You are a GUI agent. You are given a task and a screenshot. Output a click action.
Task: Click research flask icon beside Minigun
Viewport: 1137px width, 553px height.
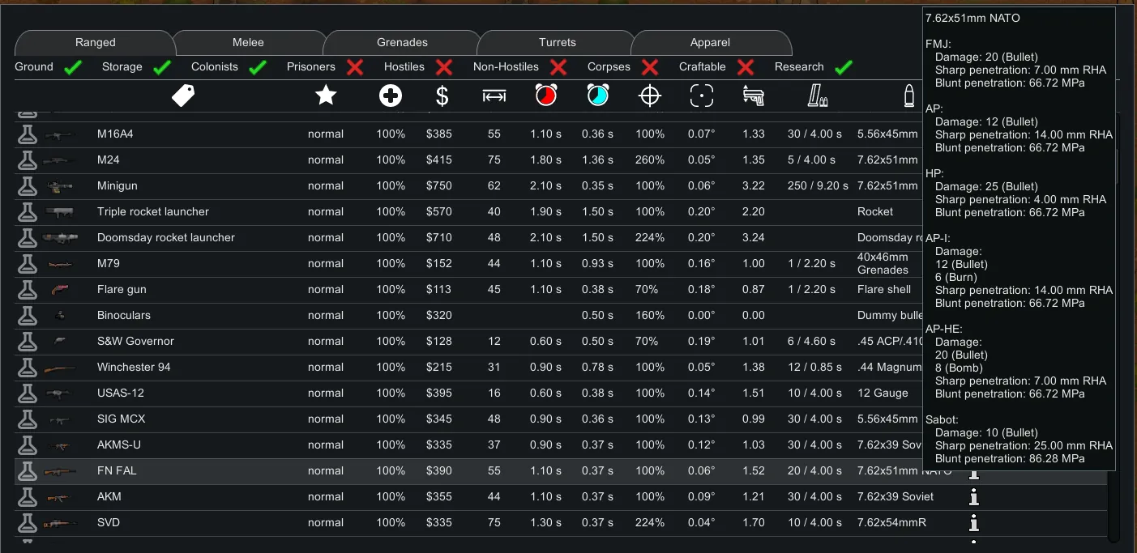point(28,185)
